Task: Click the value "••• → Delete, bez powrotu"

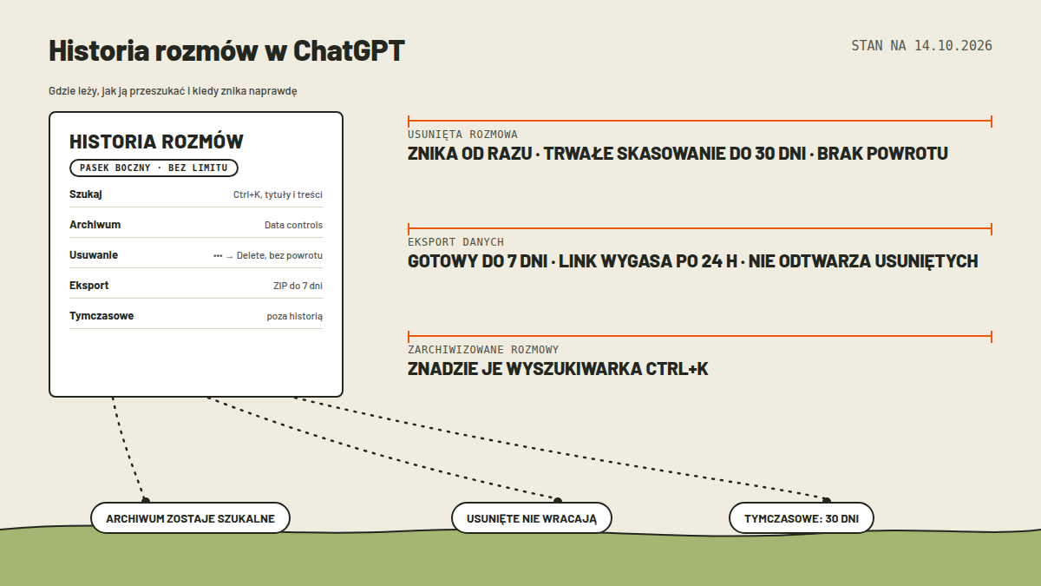Action: tap(268, 256)
